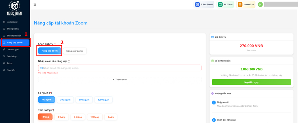
Task: Click the Số dư tài khoản wallet icon
Action: pos(213,61)
